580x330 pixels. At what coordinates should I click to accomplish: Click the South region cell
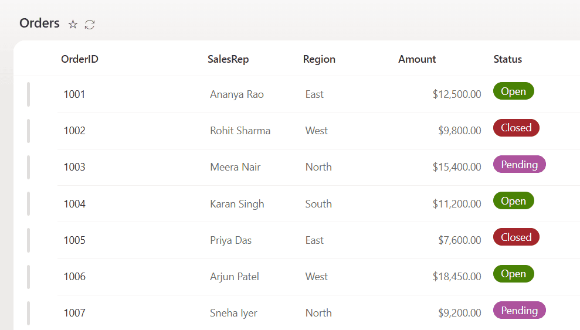[318, 203]
